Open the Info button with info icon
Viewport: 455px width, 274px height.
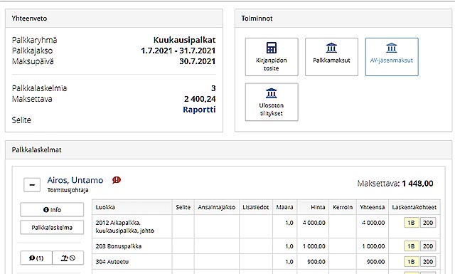[52, 210]
